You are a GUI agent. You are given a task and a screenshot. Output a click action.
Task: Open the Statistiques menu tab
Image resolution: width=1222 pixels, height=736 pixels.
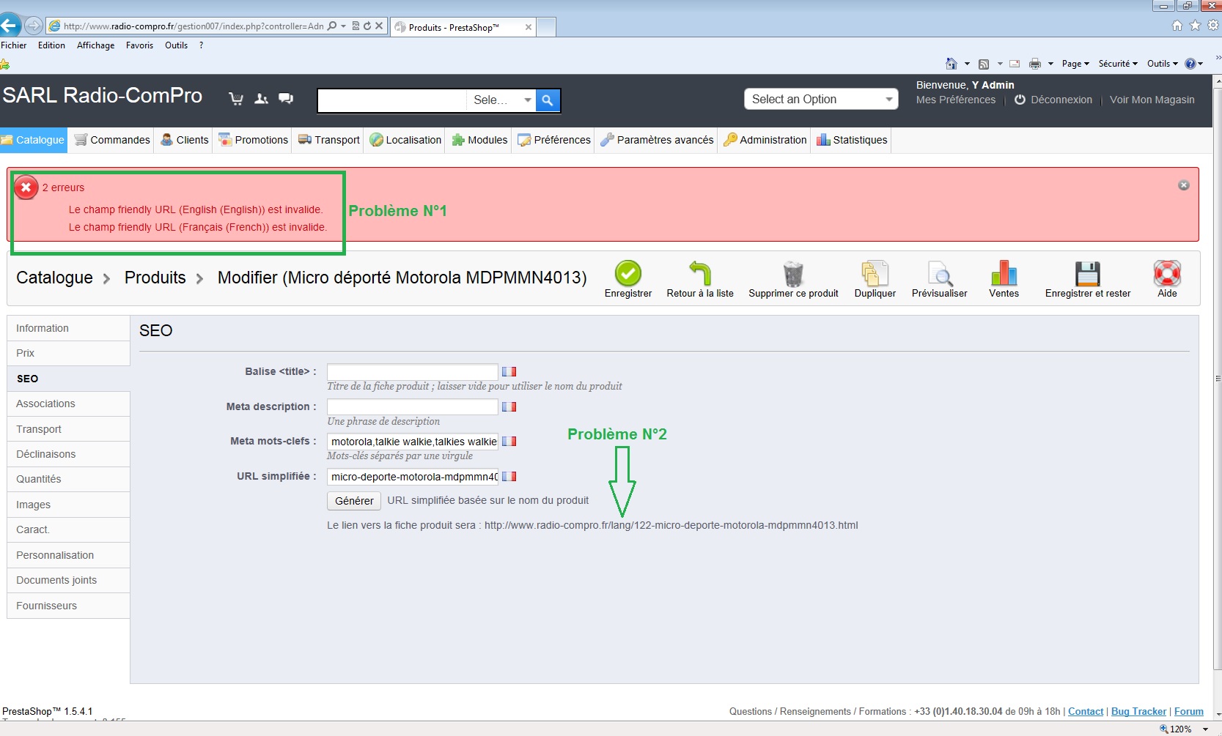coord(853,140)
